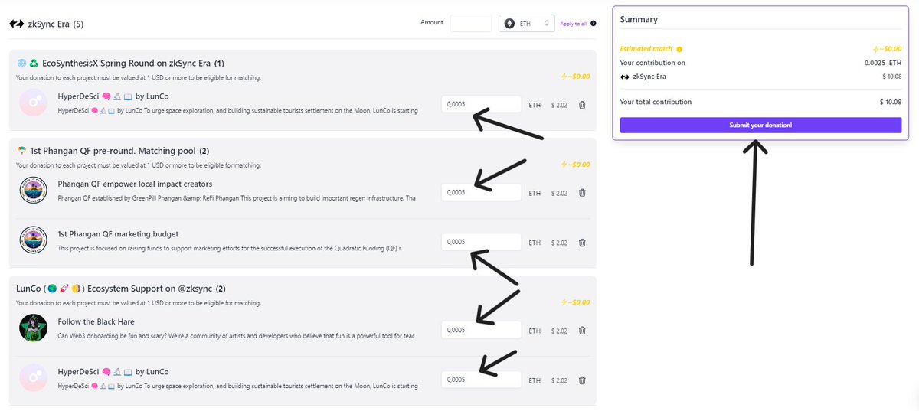Click the Ethereum coin icon in token selector
919x411 pixels.
click(509, 24)
